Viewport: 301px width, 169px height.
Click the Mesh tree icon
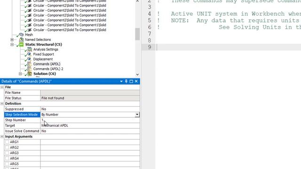(21, 35)
